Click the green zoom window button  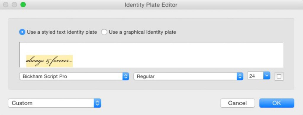[23, 5]
